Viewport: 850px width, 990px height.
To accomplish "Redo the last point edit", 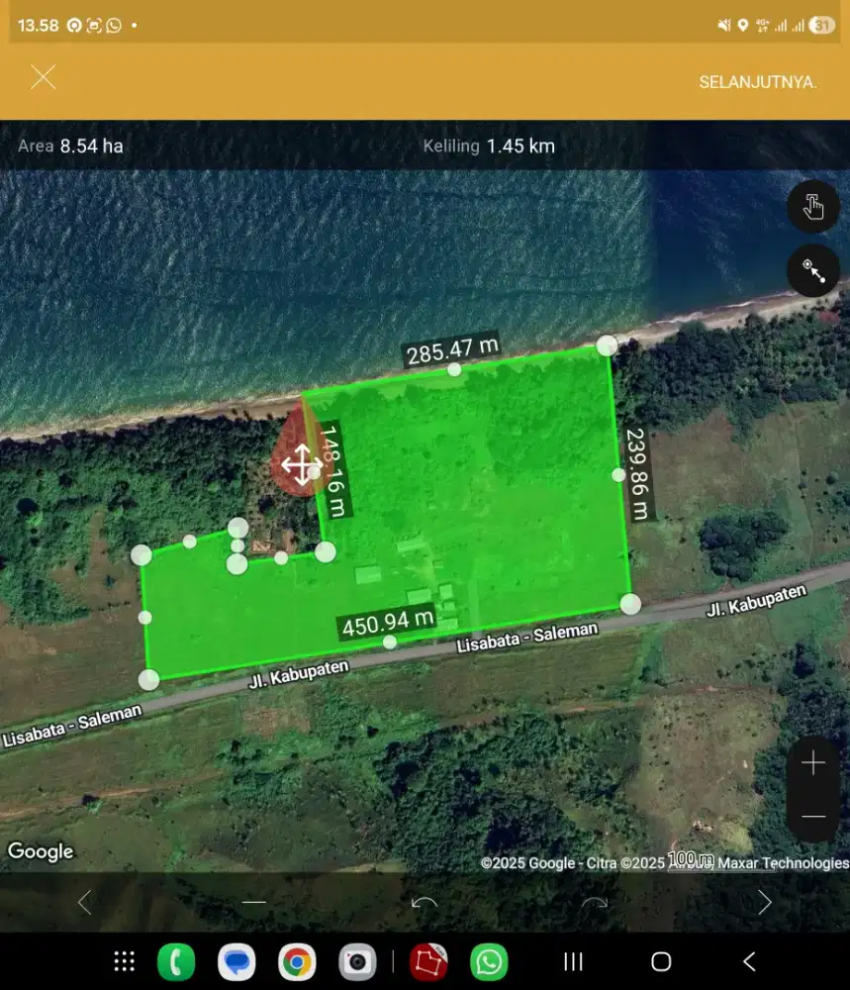I will pos(594,902).
